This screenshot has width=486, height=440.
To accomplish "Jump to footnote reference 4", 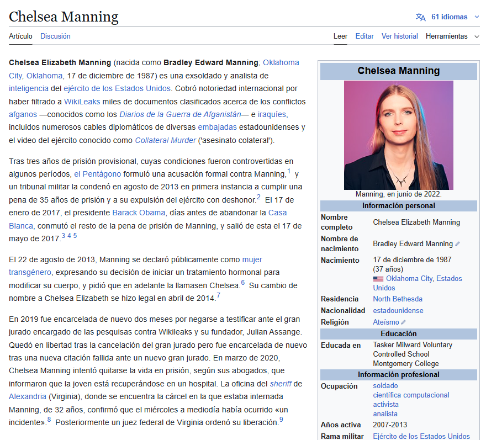I will (x=69, y=236).
